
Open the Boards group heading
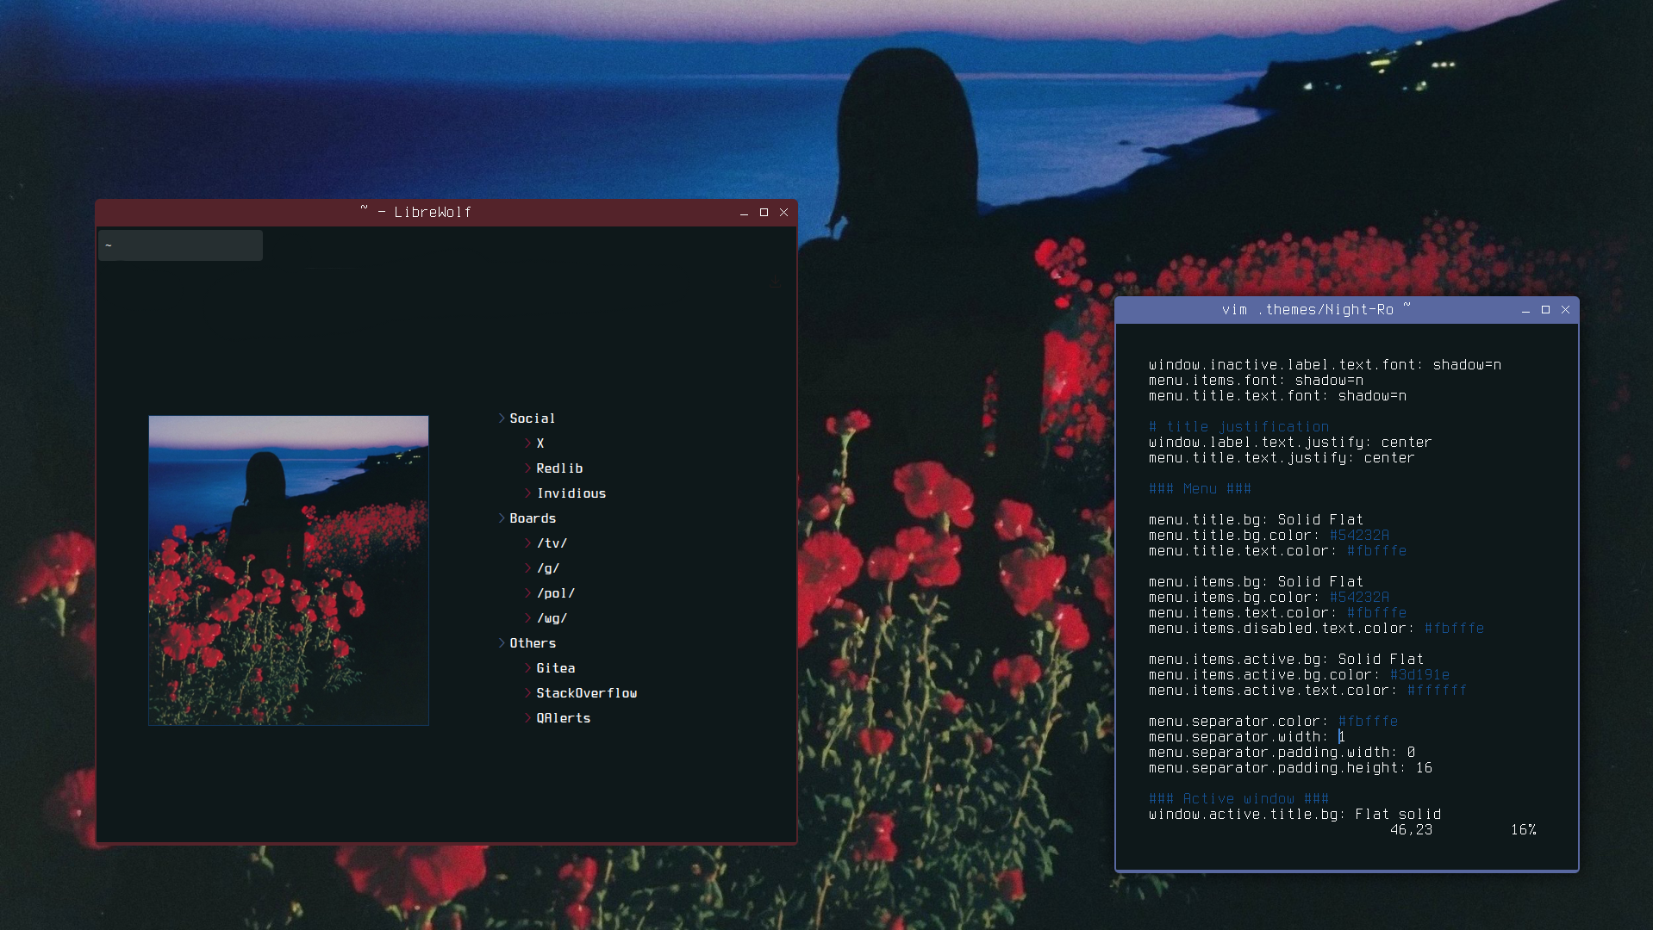(533, 518)
